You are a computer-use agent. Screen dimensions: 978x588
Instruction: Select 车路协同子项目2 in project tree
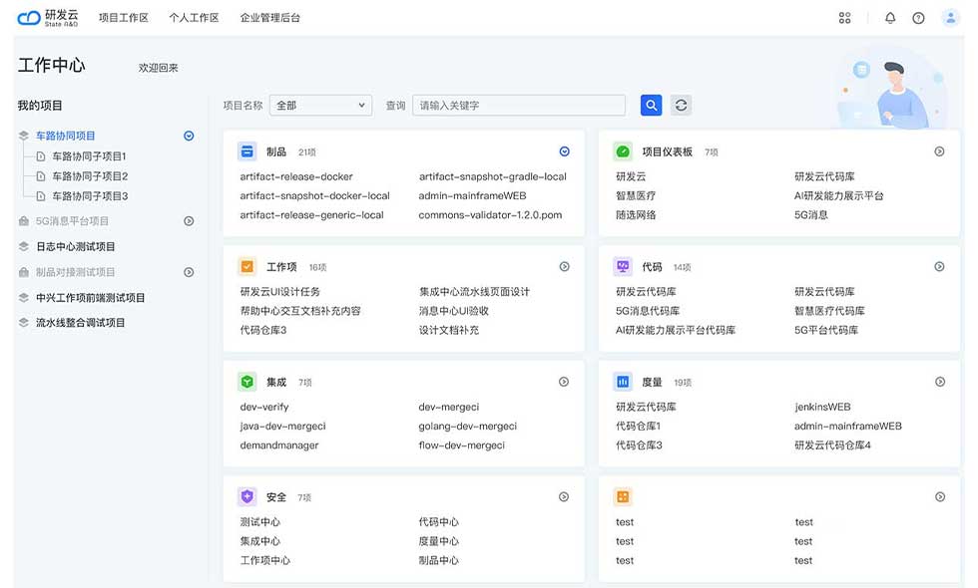pos(90,176)
